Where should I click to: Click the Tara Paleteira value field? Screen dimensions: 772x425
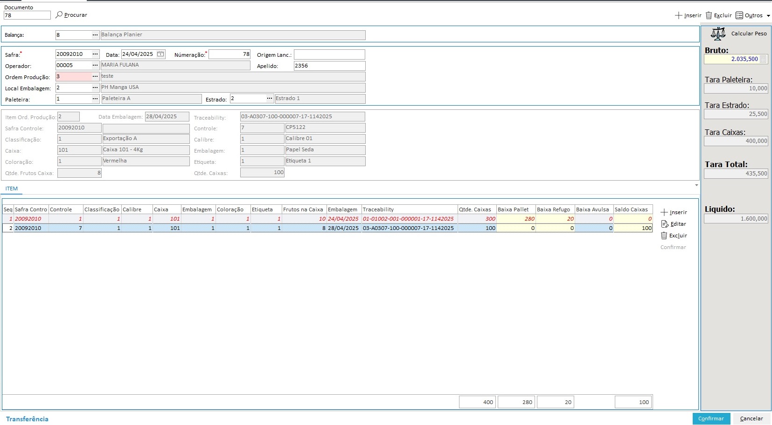[736, 88]
